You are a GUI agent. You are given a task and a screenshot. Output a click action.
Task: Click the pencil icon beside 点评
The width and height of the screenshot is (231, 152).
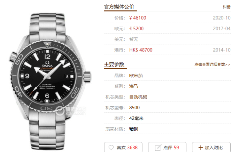[158, 147]
